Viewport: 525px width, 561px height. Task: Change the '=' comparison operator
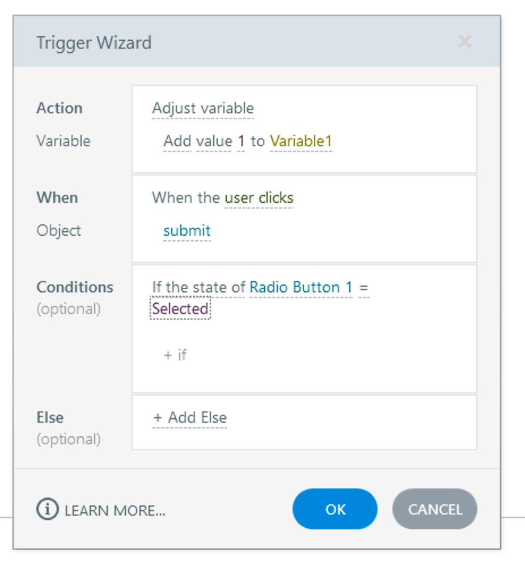(363, 287)
